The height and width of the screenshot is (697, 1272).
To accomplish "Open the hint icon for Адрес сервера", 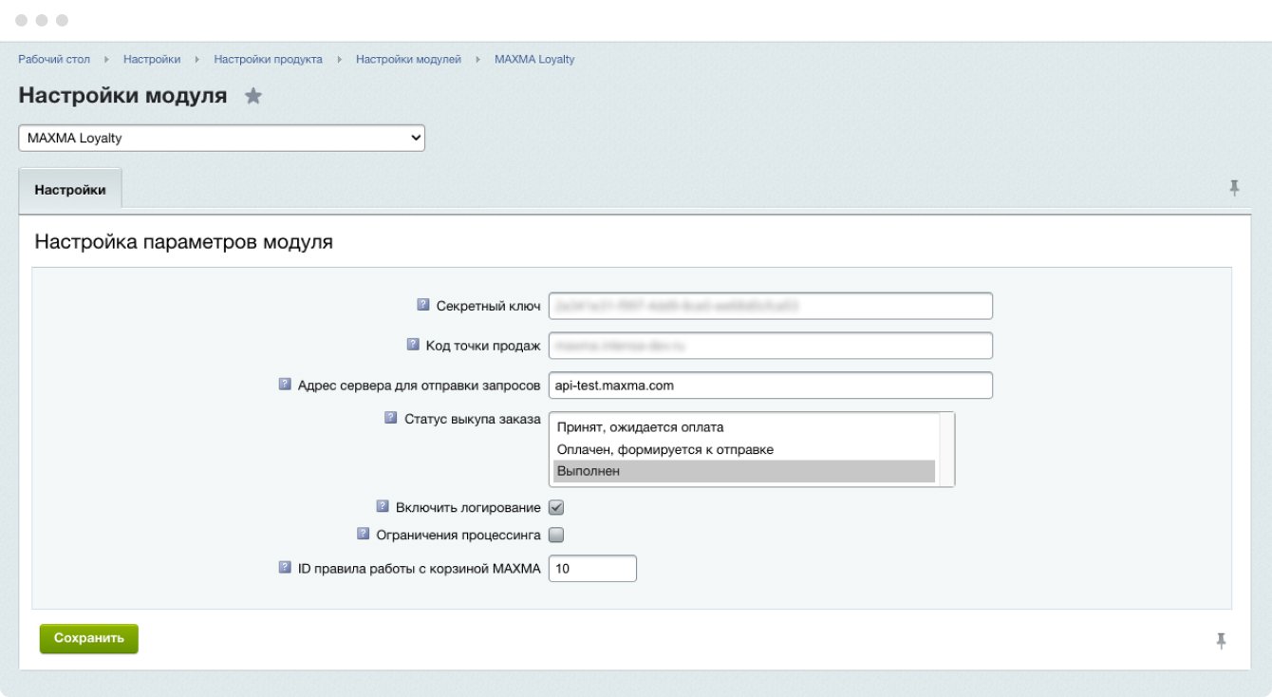I will (285, 385).
